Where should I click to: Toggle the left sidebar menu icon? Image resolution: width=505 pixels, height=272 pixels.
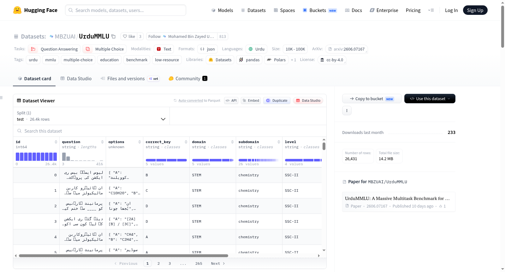pyautogui.click(x=1, y=98)
